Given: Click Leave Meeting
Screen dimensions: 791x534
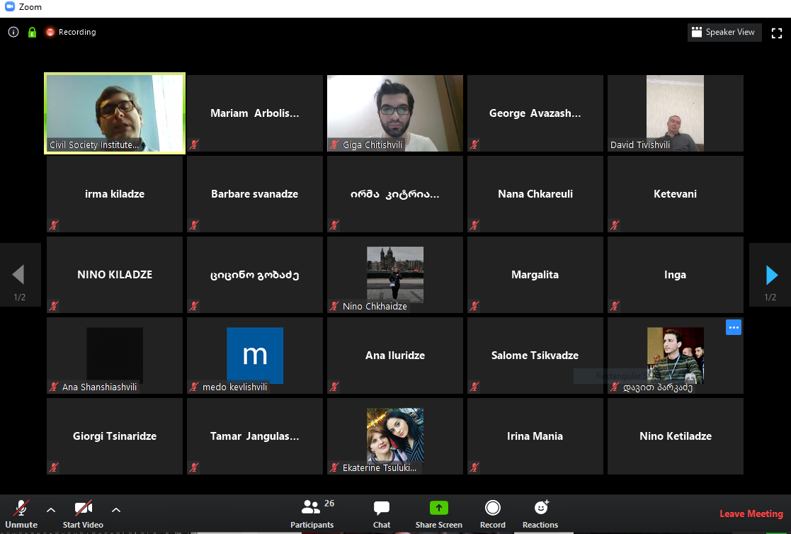Looking at the screenshot, I should coord(751,513).
